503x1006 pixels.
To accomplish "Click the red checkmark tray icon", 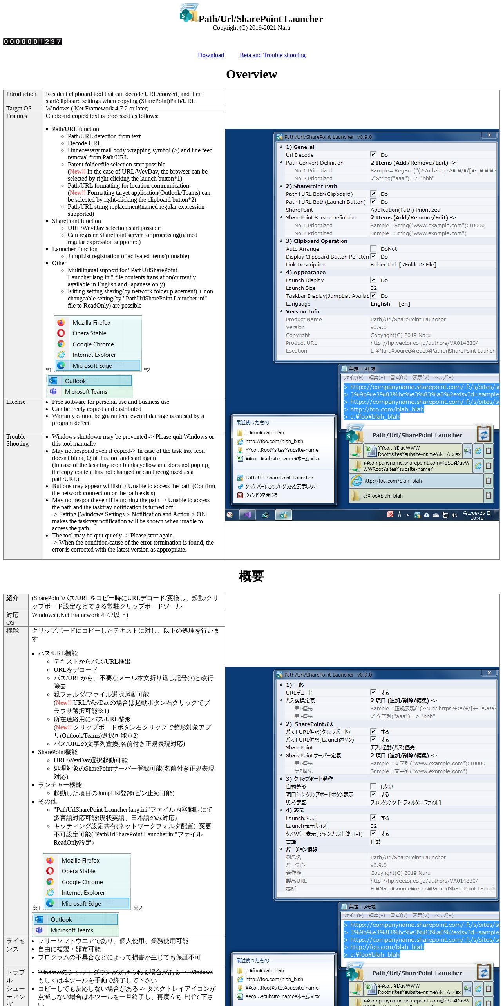I will pos(390,514).
